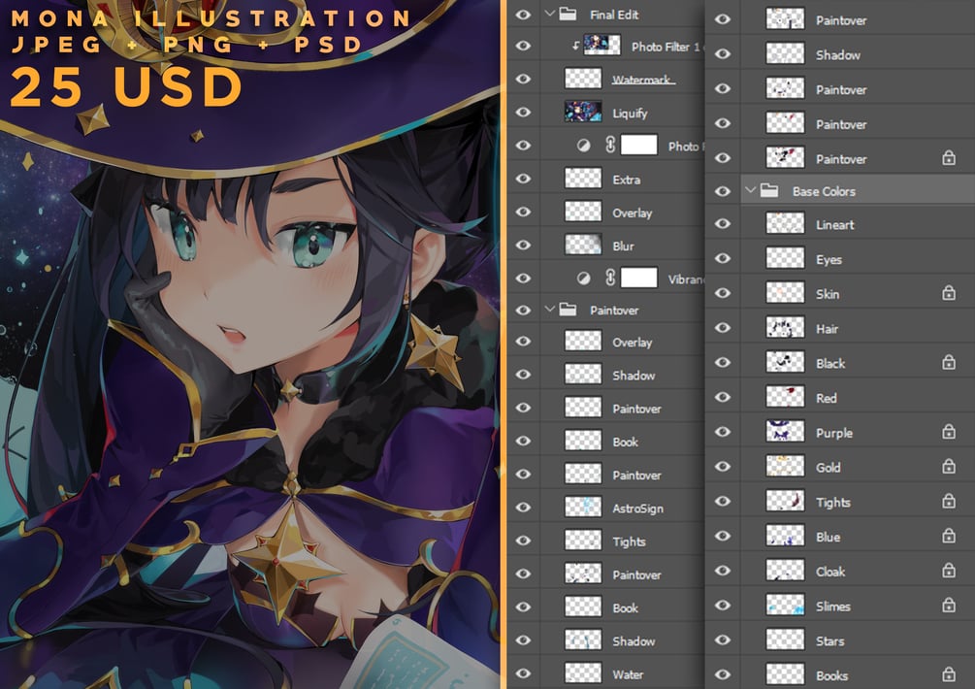The height and width of the screenshot is (689, 975).
Task: Select the layer named Liquify
Action: click(630, 114)
